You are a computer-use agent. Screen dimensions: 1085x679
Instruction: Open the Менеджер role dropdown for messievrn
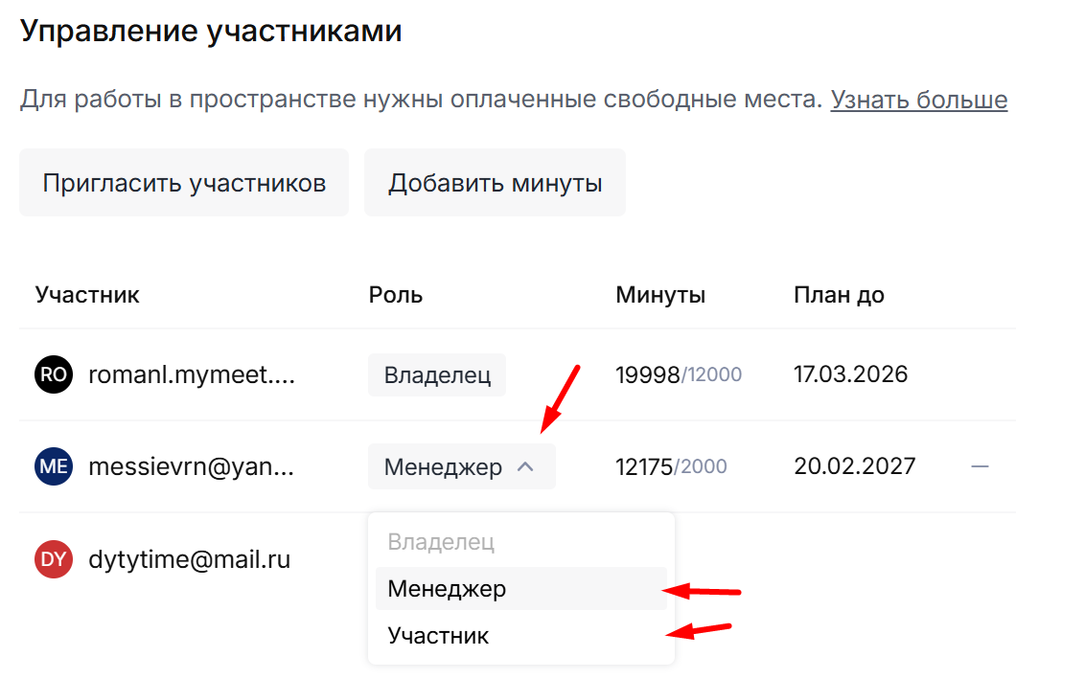(x=444, y=466)
